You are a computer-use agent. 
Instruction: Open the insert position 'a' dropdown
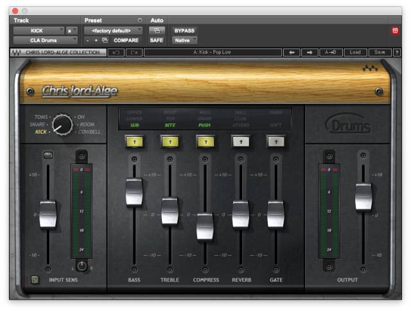tap(71, 31)
